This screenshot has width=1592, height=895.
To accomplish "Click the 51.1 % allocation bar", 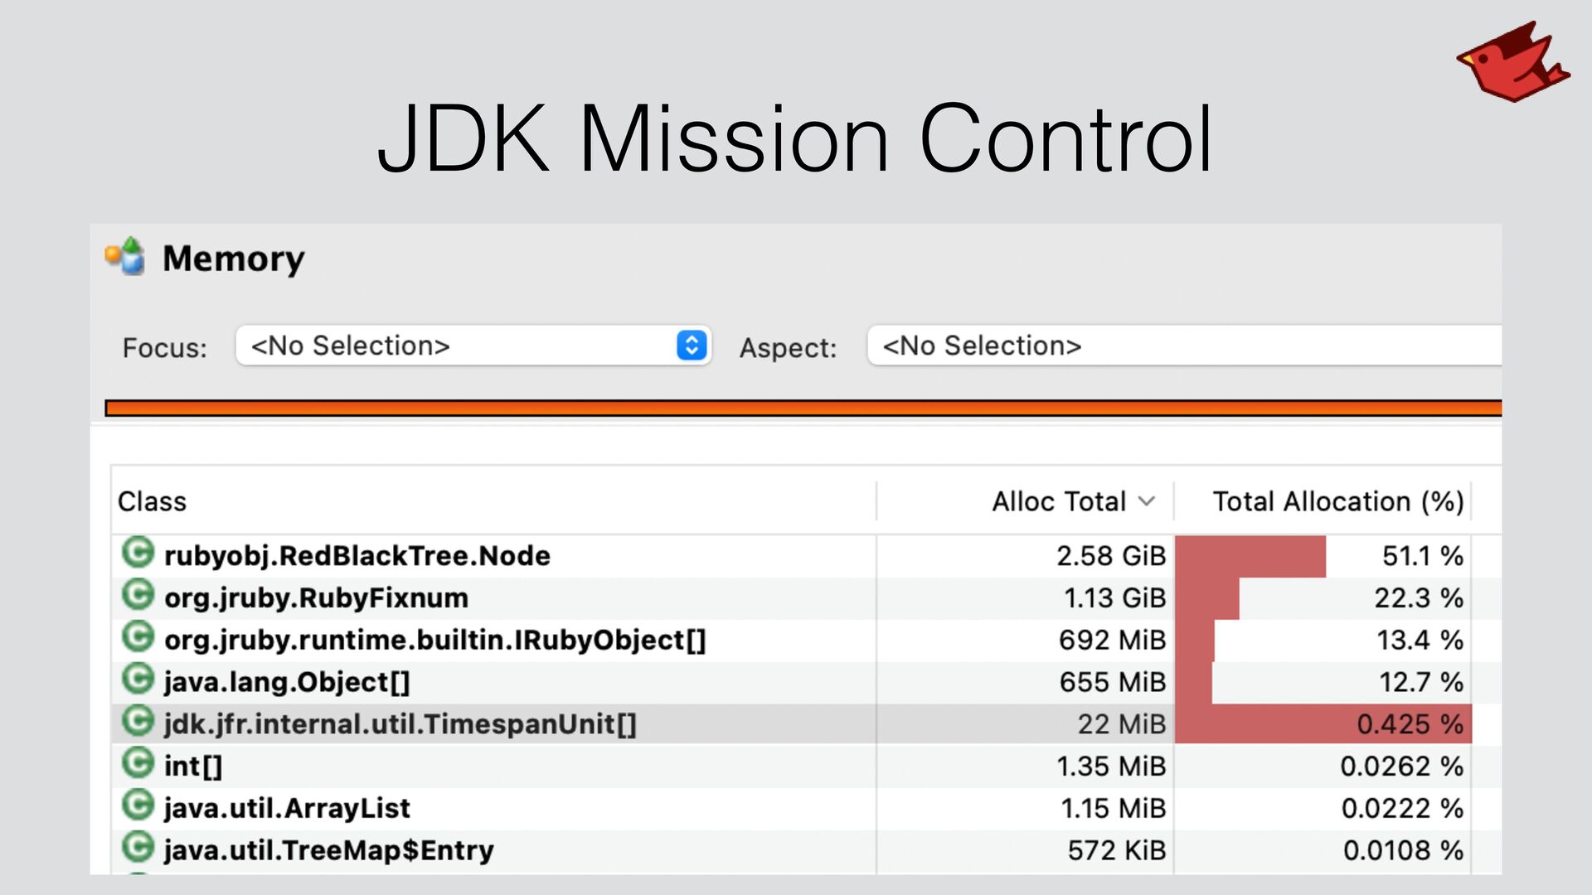I will [1250, 556].
